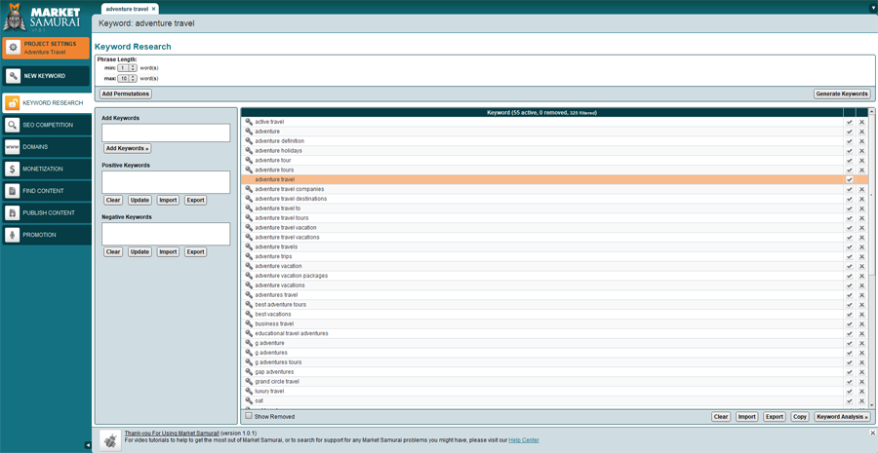Image resolution: width=878 pixels, height=453 pixels.
Task: Remove the adventure keyword with X
Action: pyautogui.click(x=861, y=132)
